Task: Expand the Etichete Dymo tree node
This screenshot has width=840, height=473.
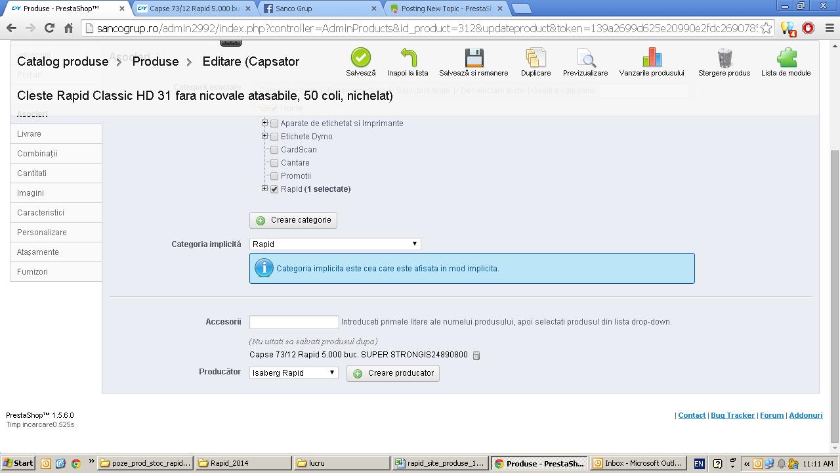Action: point(264,136)
